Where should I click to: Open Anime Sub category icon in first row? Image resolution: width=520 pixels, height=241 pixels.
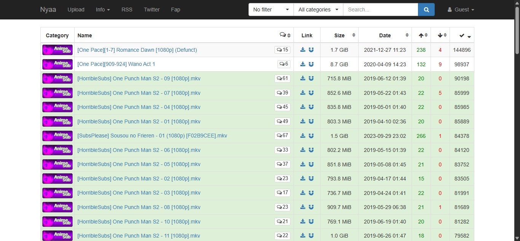point(57,50)
